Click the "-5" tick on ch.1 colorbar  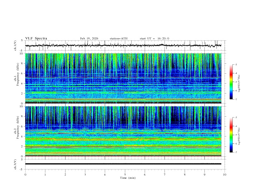click(x=236, y=82)
